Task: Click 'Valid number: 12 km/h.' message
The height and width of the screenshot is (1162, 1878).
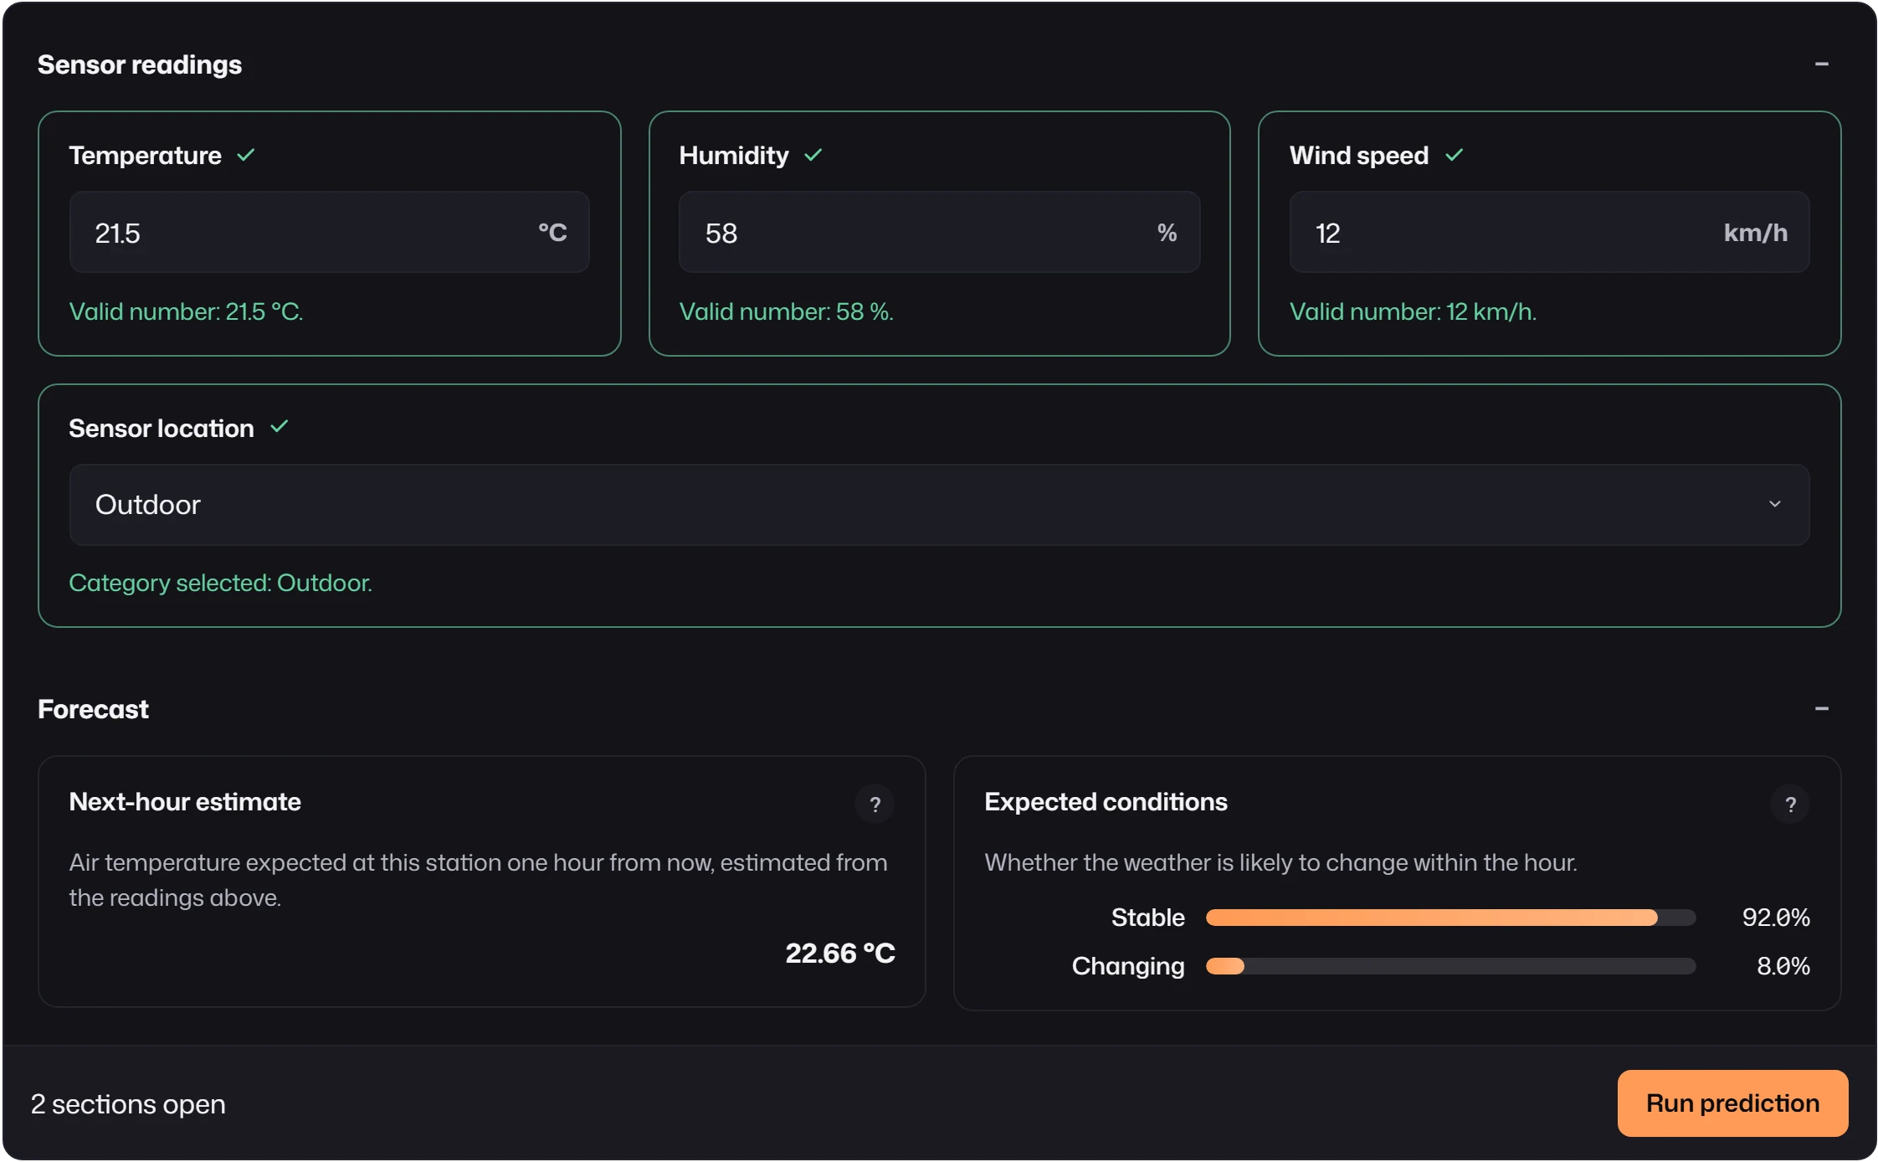Action: 1413,311
